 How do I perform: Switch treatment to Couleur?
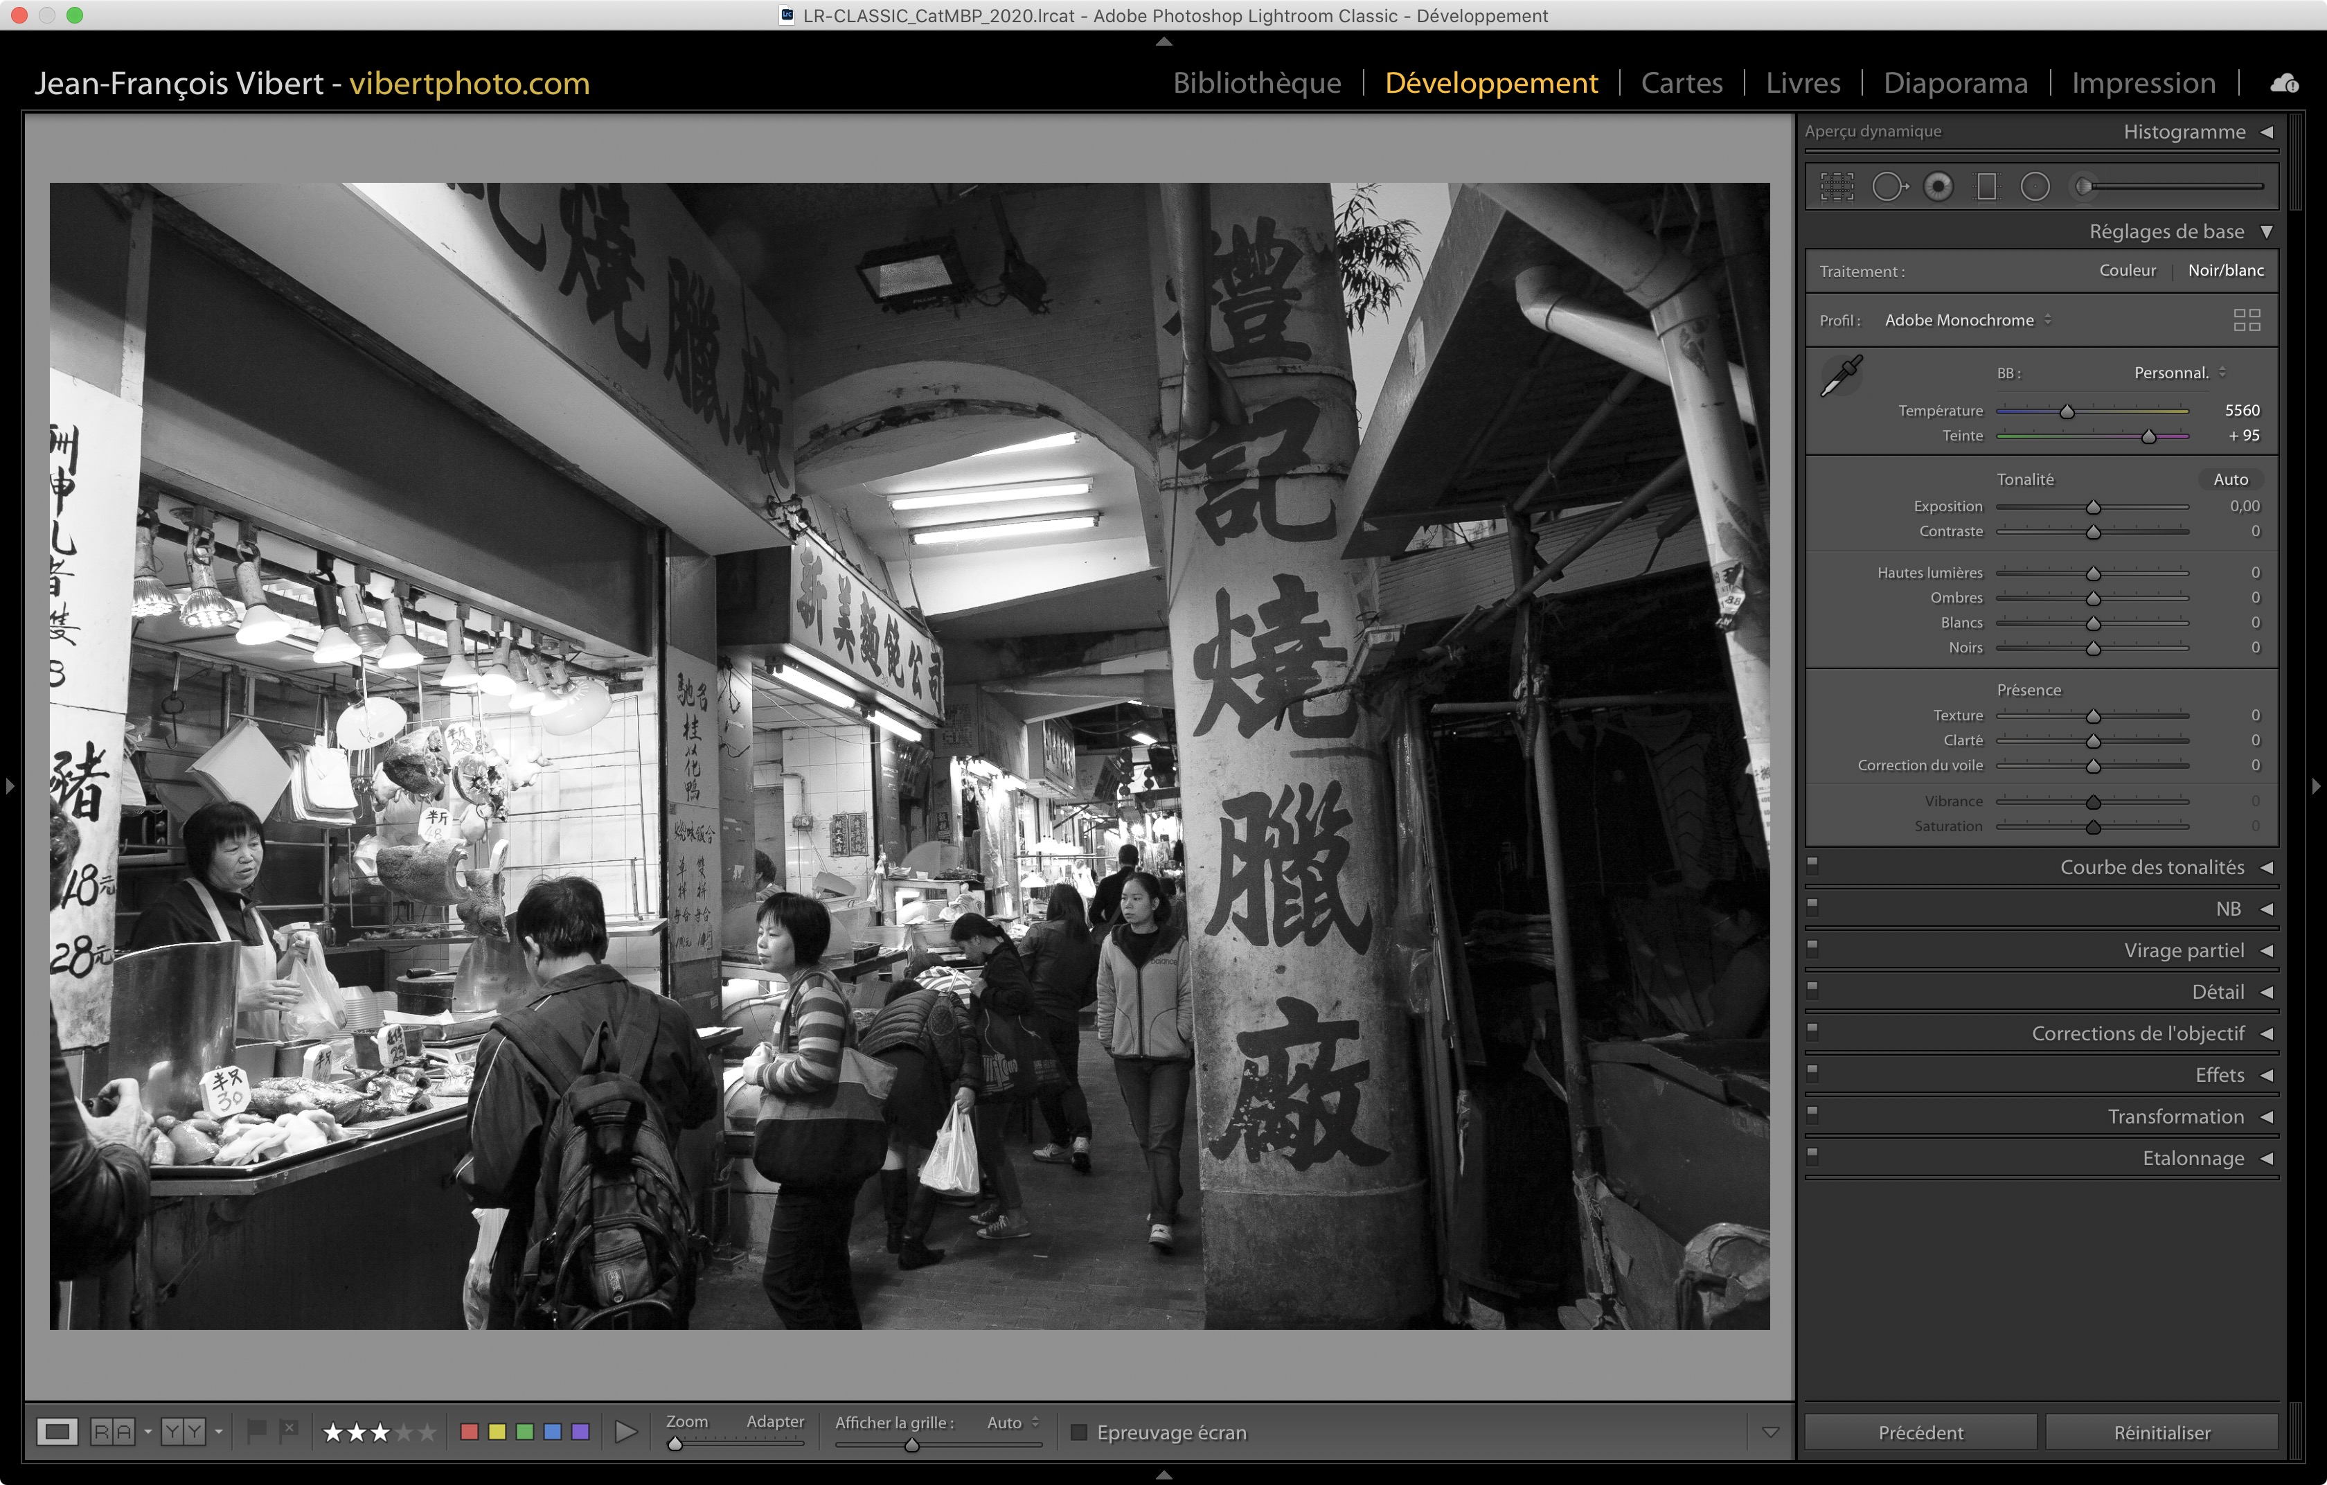click(x=2127, y=271)
